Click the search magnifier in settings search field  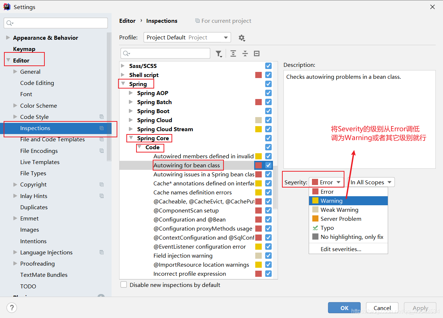pos(10,23)
